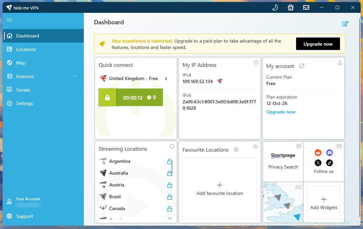Click connection info icon beside timer
The width and height of the screenshot is (363, 229).
(x=149, y=97)
